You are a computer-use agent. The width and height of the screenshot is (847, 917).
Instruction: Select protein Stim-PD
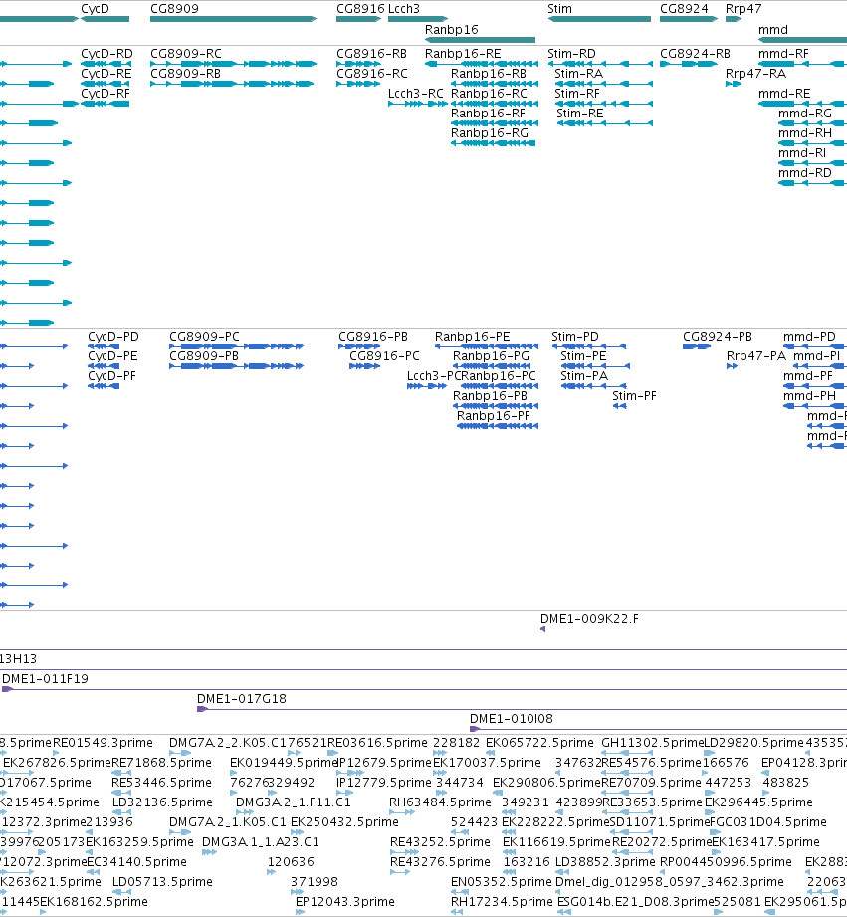click(589, 346)
